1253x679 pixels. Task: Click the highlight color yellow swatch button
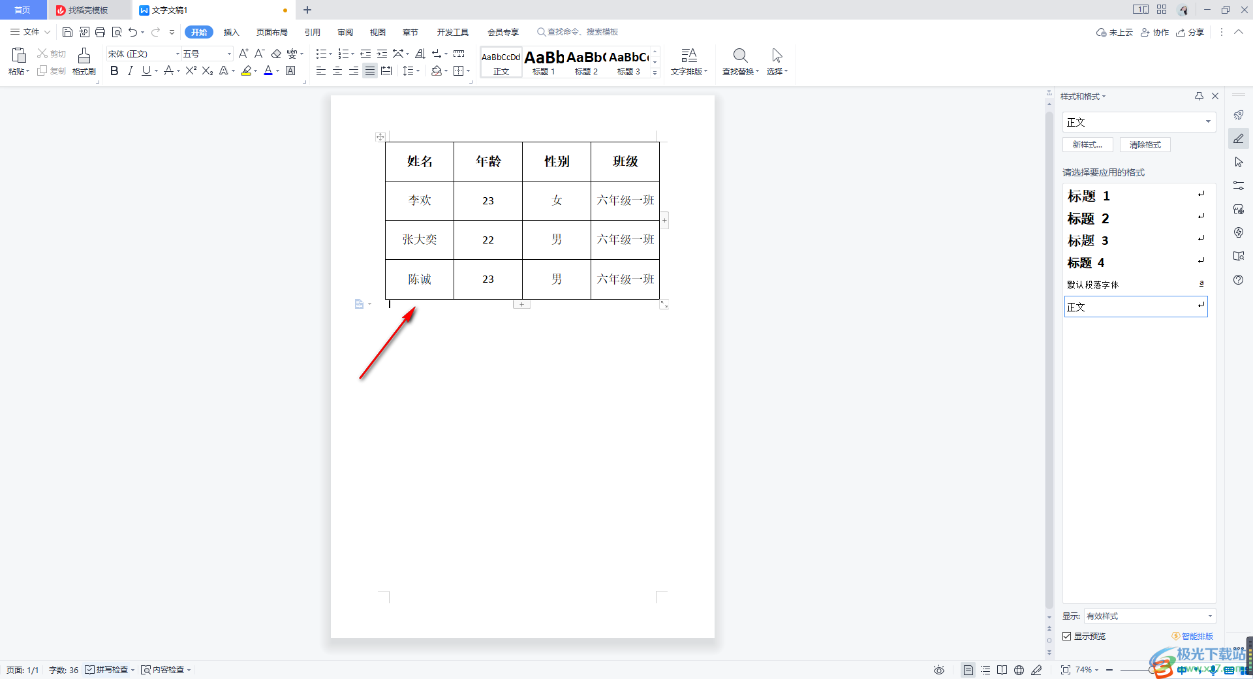246,71
